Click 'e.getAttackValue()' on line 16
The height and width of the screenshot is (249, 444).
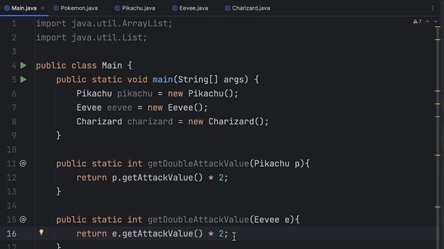tap(157, 234)
